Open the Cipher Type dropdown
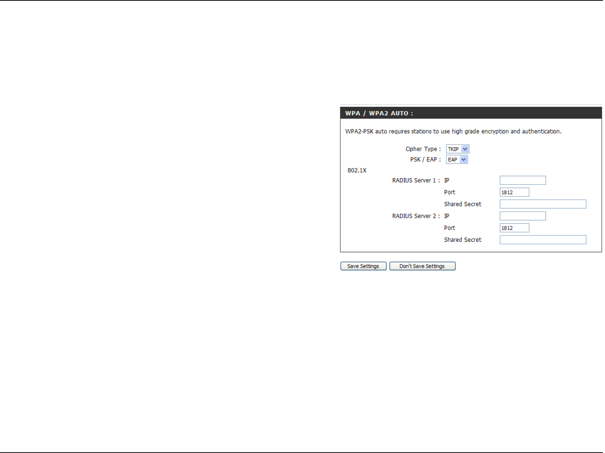 [458, 149]
